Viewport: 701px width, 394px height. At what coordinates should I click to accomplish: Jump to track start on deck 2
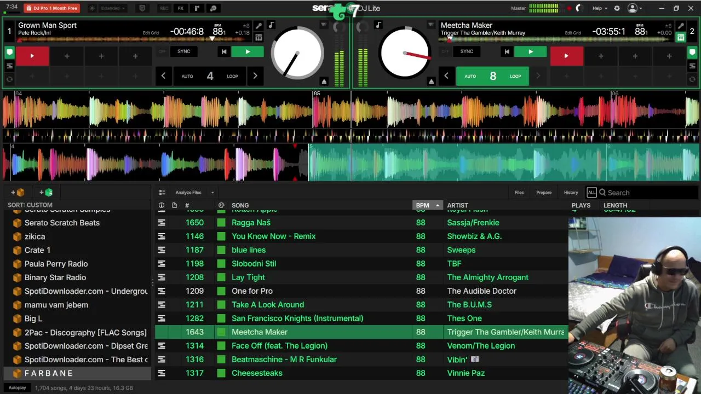point(507,51)
